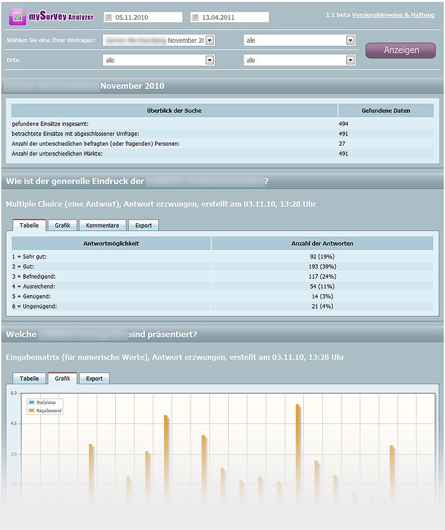445x530 pixels.
Task: Click the Stellplätze legend color swatch
Action: (x=32, y=402)
